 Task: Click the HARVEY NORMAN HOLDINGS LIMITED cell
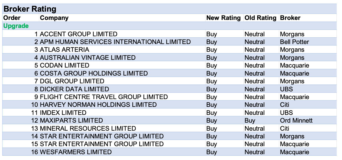[x=98, y=105]
